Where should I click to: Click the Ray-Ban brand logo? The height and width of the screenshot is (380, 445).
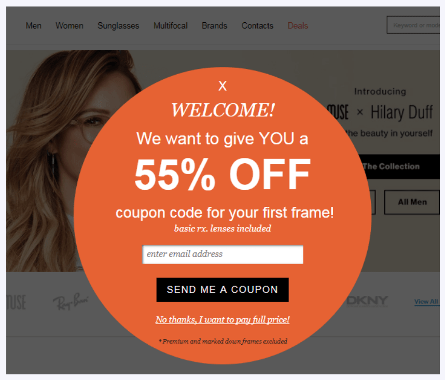(71, 302)
